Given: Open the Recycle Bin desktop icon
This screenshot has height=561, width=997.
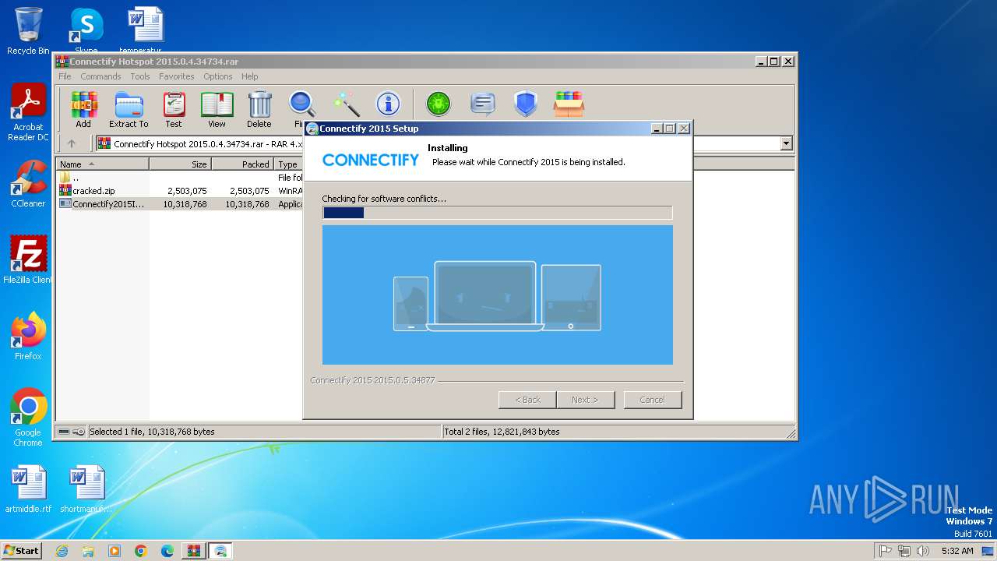Looking at the screenshot, I should (28, 31).
